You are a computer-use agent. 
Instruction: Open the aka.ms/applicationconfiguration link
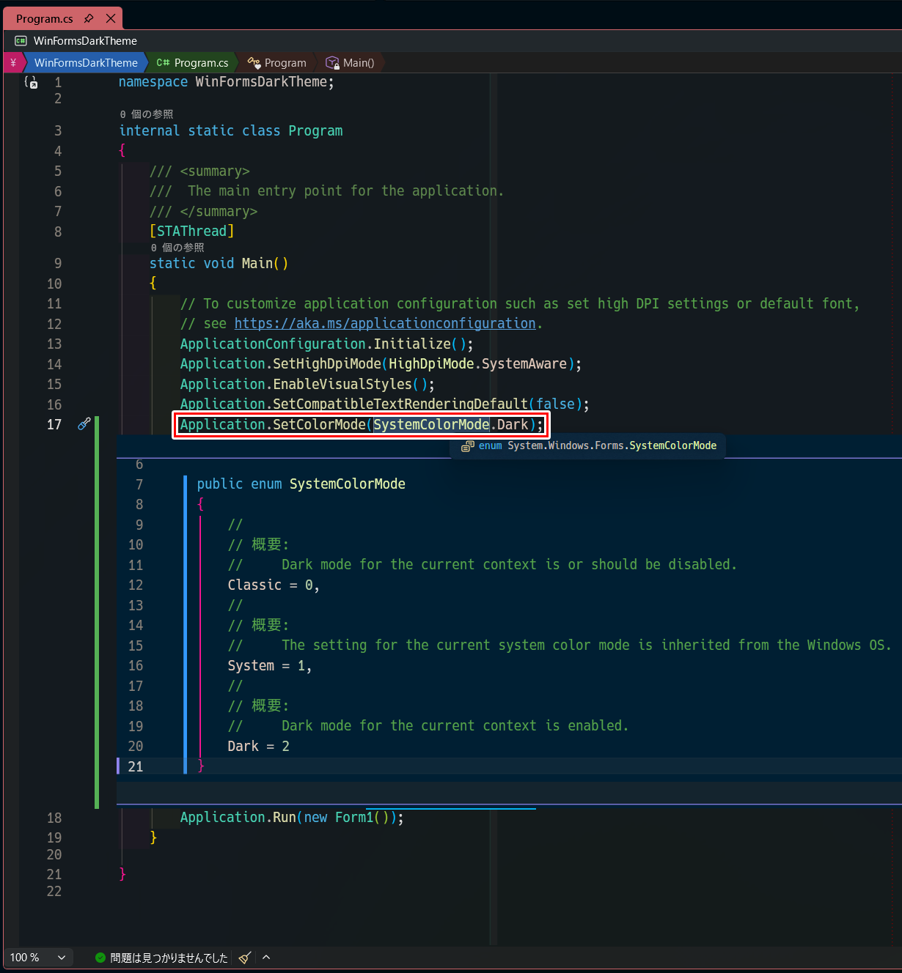[x=385, y=324]
